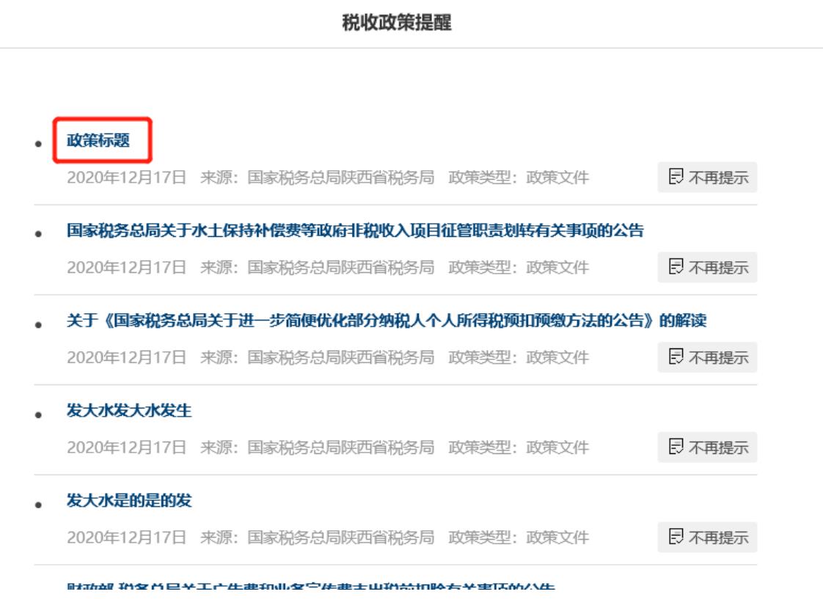Open the 个人所得税预扣预缴方法公告 解读 link

pyautogui.click(x=387, y=321)
